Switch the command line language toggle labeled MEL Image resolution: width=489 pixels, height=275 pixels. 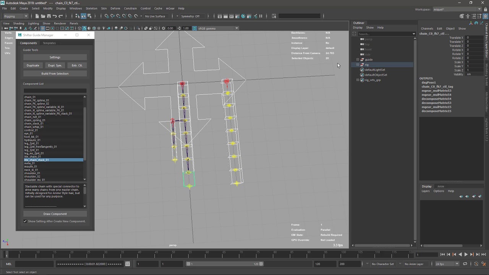tap(9, 264)
